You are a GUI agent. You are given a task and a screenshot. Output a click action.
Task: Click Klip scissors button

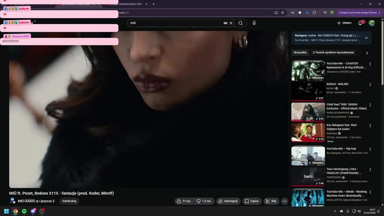271,201
